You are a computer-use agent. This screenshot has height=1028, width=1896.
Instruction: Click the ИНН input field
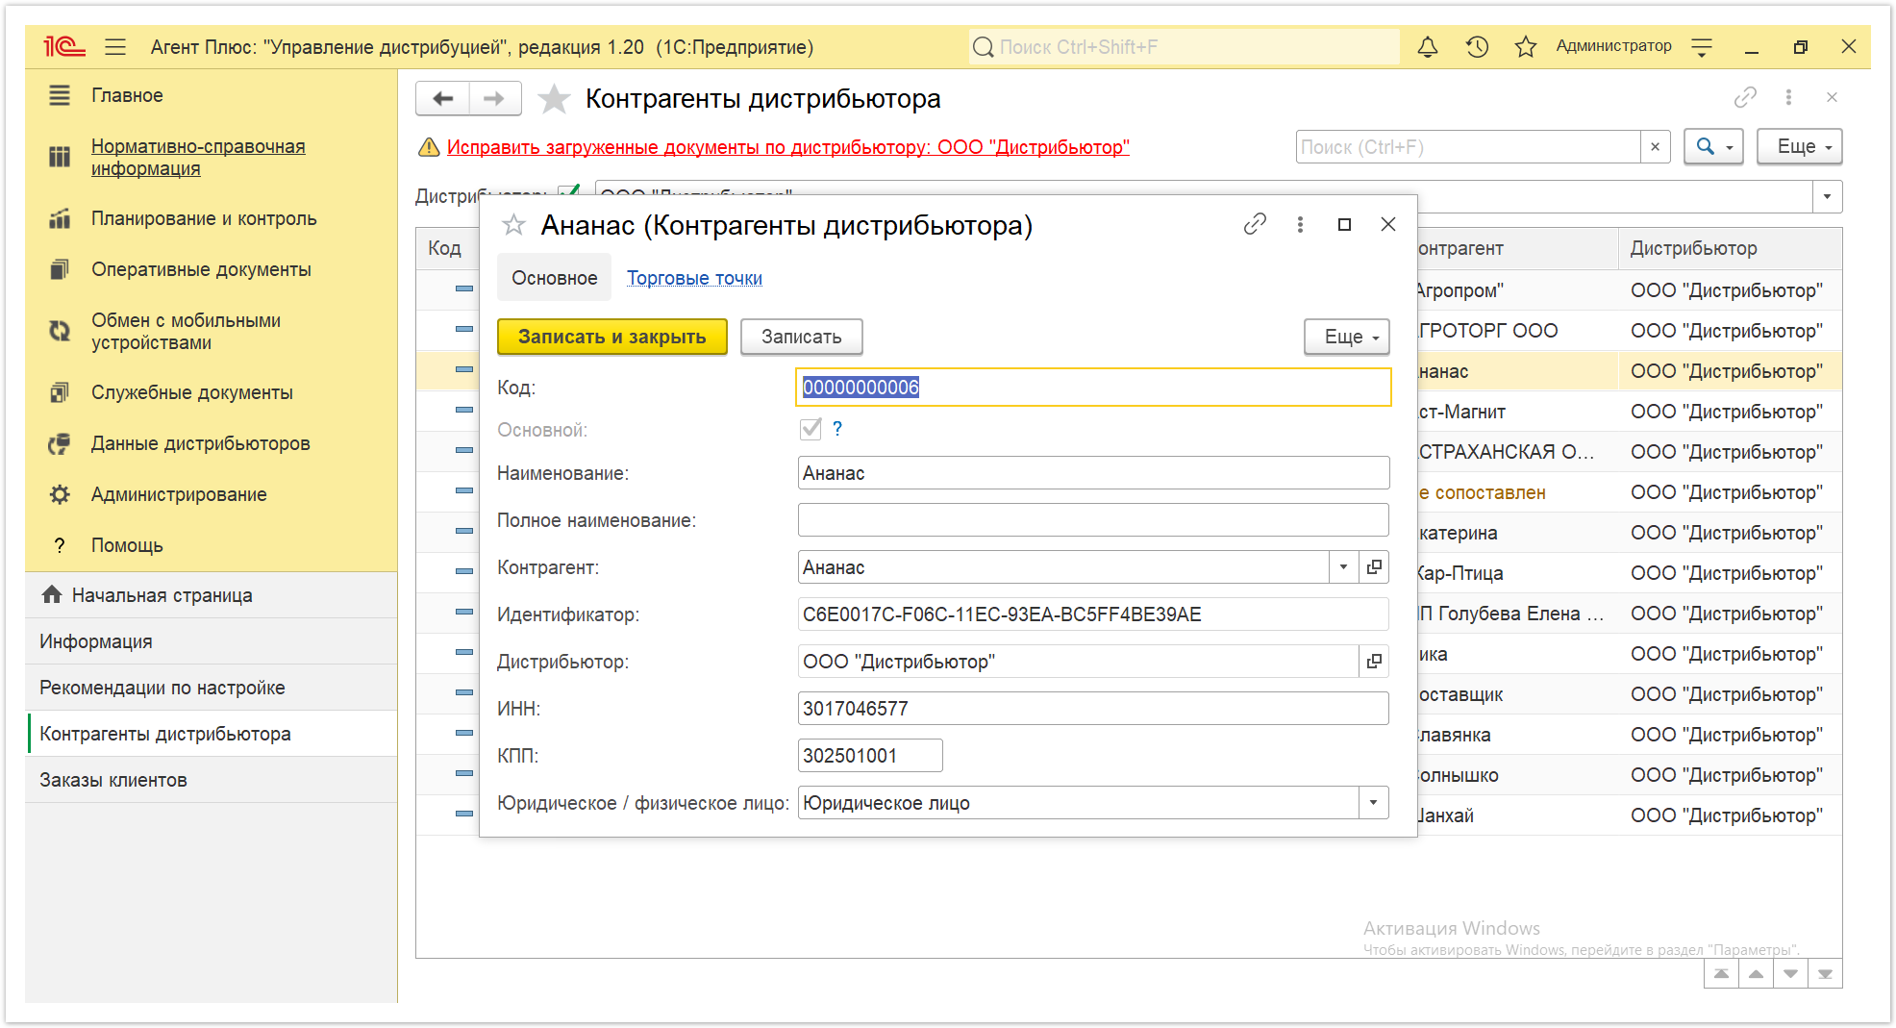coord(1093,709)
